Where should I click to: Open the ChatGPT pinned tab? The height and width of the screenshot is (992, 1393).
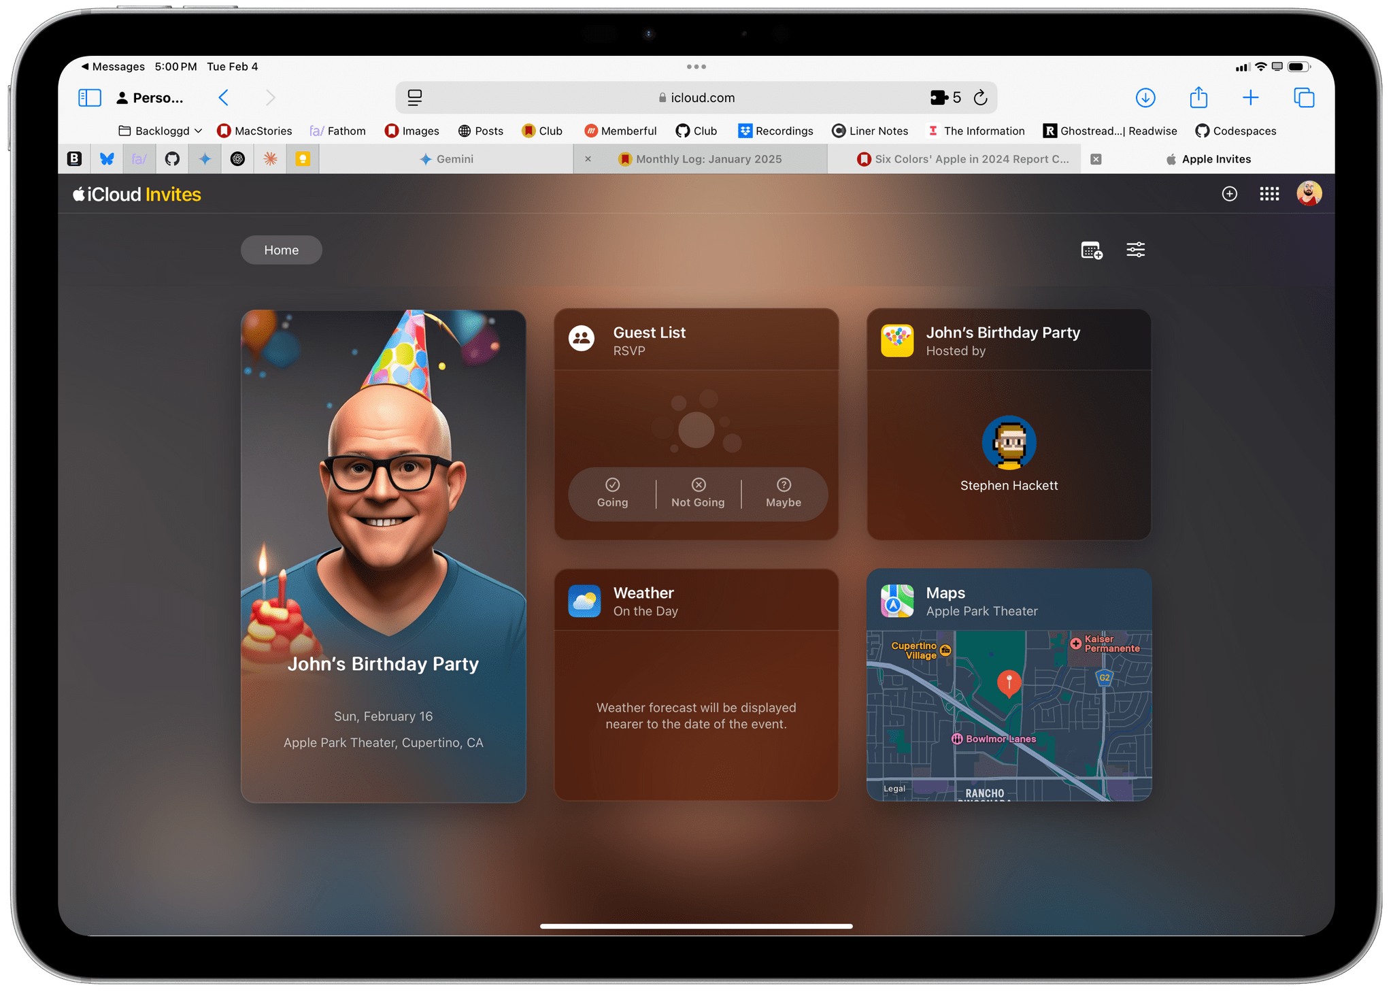237,159
